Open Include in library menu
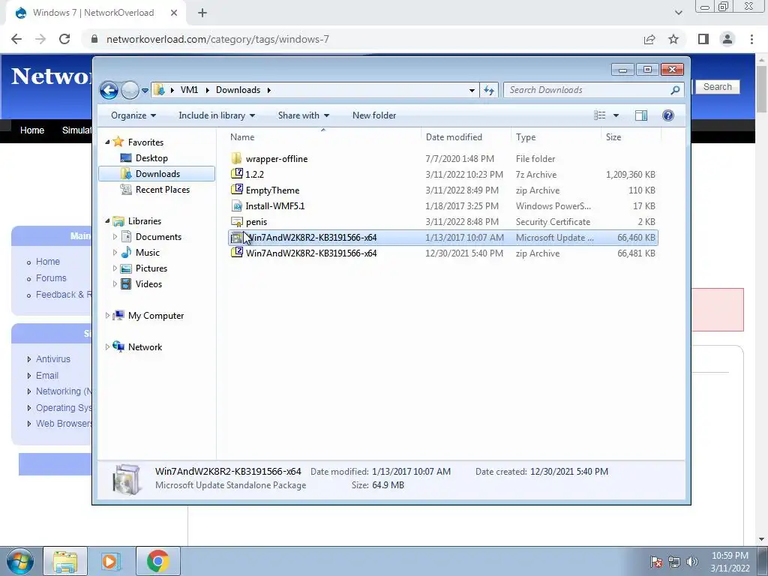The image size is (768, 576). click(x=217, y=115)
